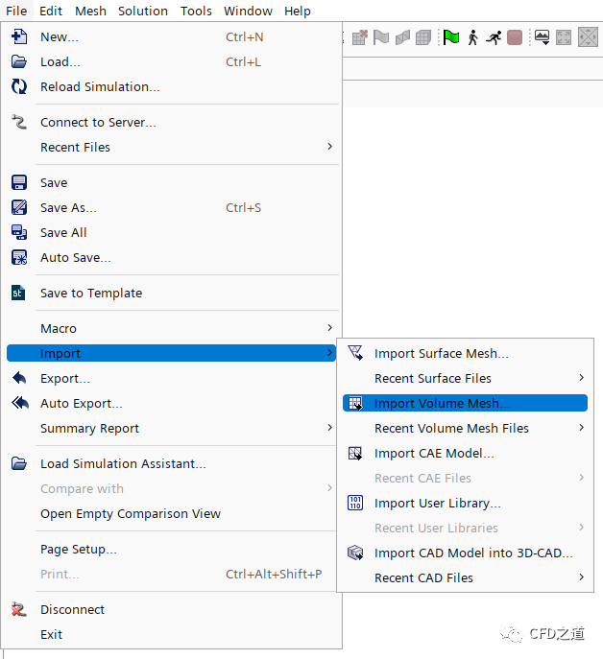Click the running-figure Run icon
Viewport: 603px width, 659px height.
coord(494,37)
